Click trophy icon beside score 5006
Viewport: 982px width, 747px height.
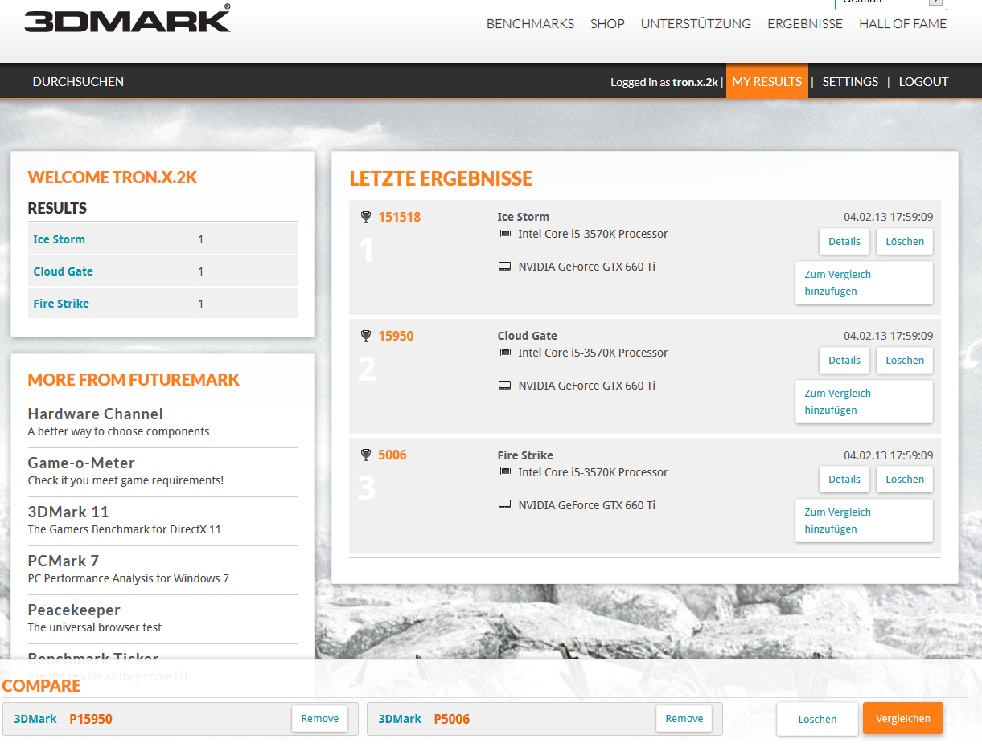[366, 455]
